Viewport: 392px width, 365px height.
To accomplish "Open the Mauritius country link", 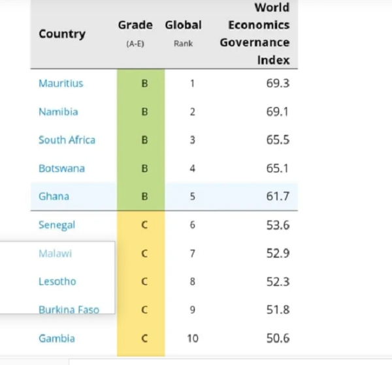I will tap(61, 83).
